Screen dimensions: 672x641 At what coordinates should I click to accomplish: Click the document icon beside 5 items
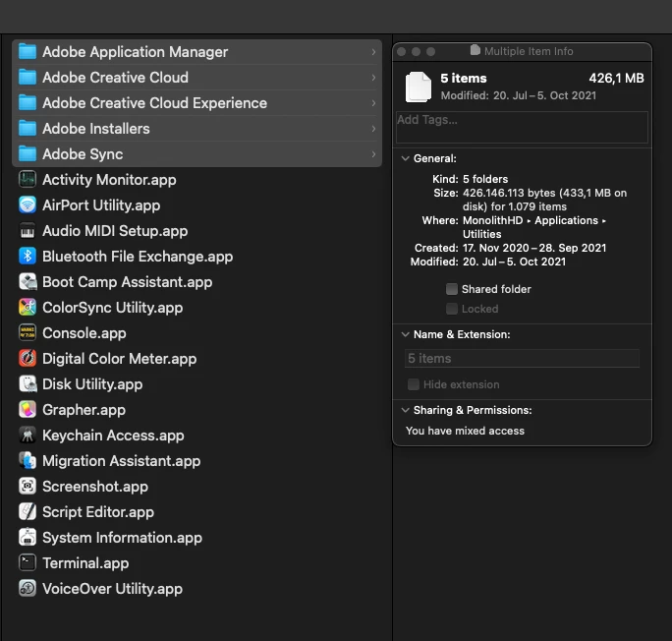419,87
